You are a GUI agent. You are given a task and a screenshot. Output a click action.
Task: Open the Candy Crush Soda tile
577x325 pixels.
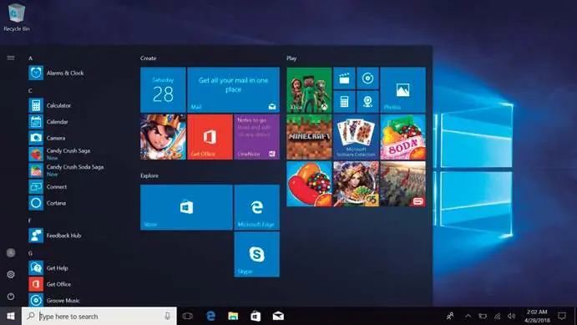coord(403,137)
